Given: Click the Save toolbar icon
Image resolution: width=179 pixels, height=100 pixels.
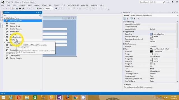Looking at the screenshot, I should pos(20,9).
